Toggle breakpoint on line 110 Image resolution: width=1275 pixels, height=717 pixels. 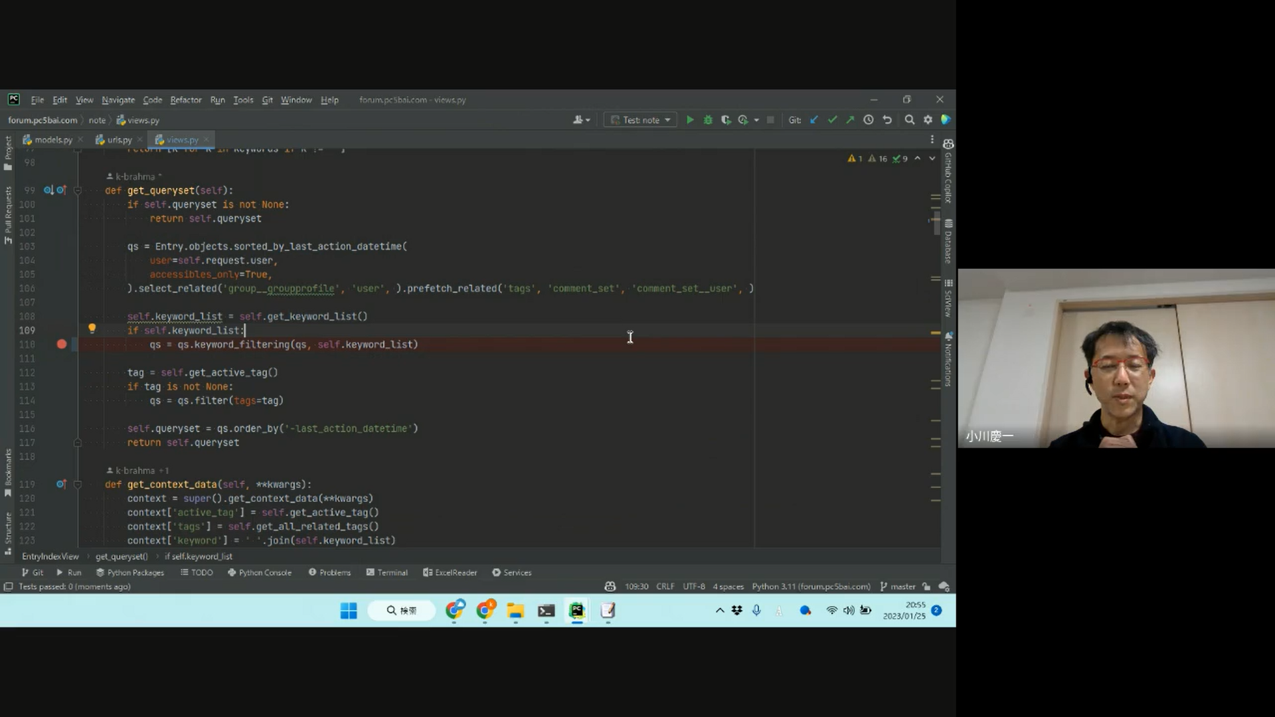click(62, 344)
